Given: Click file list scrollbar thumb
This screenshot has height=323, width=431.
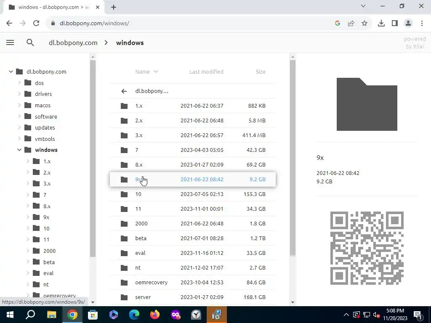Looking at the screenshot, I should pos(293,158).
